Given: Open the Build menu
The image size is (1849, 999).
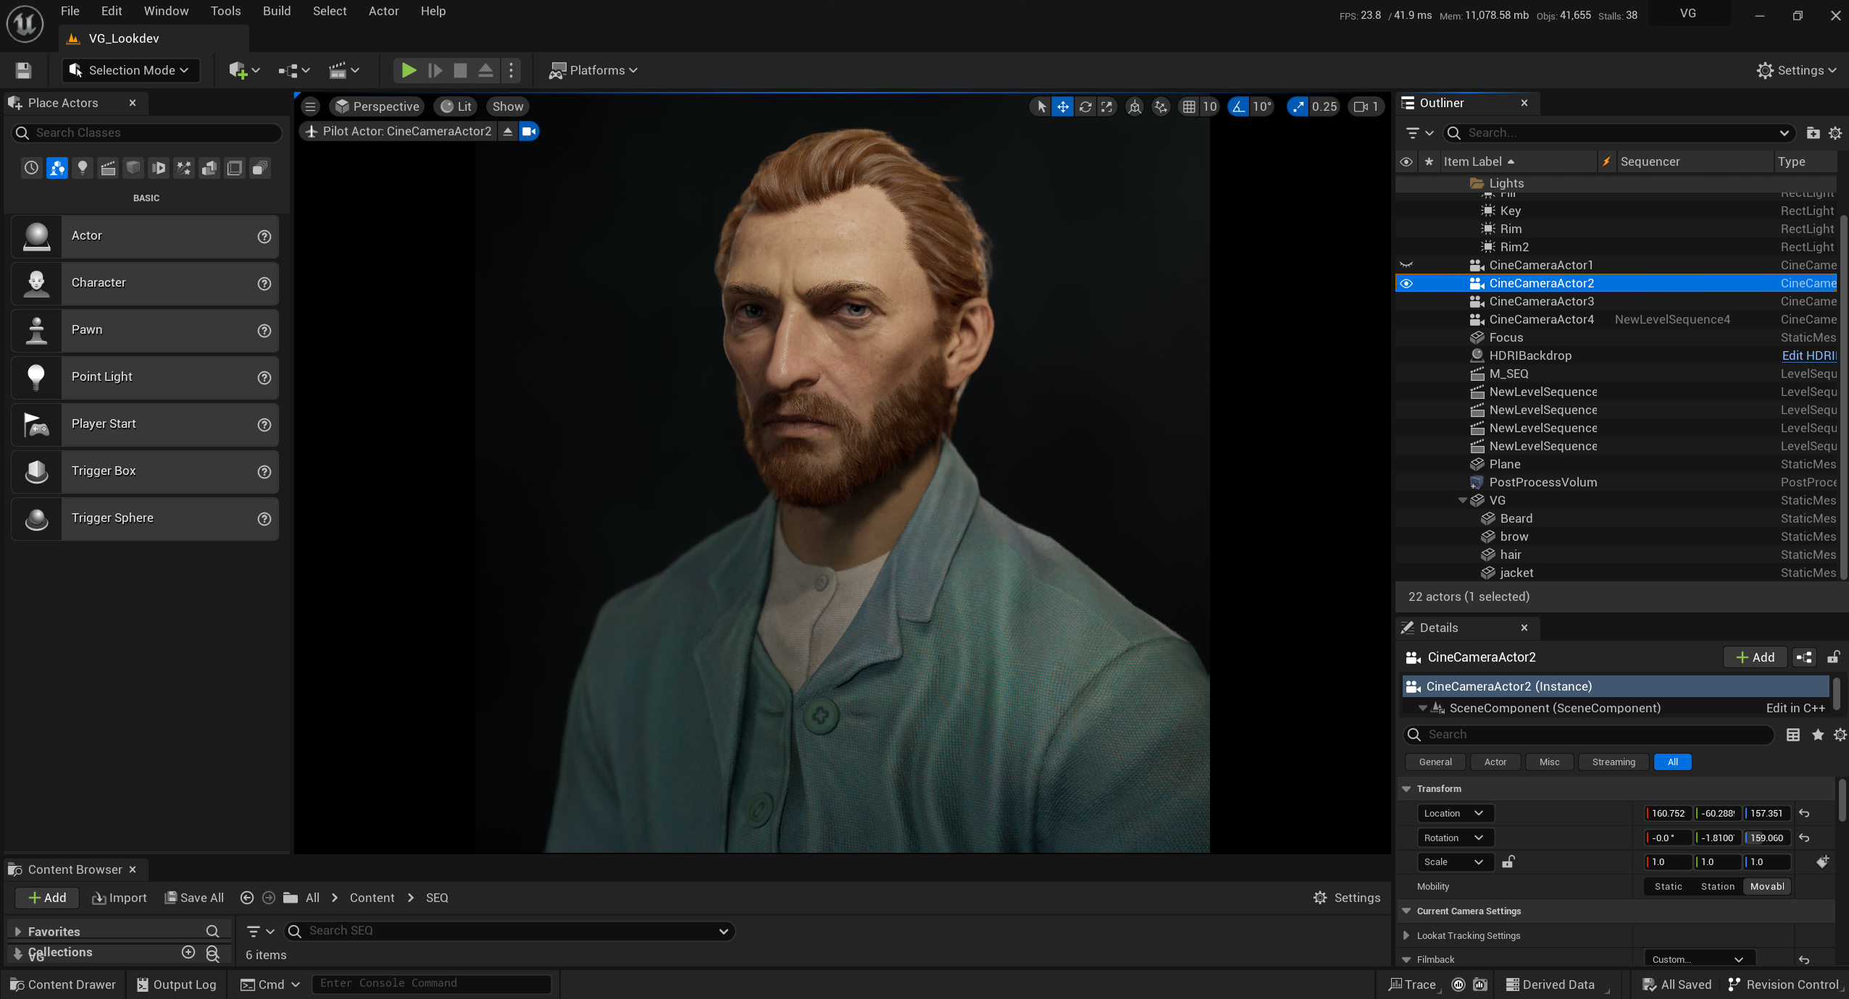Looking at the screenshot, I should (276, 11).
